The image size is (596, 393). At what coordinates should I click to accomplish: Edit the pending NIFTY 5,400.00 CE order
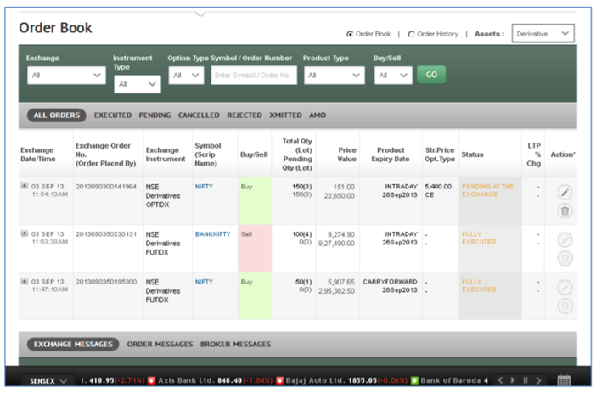[565, 193]
